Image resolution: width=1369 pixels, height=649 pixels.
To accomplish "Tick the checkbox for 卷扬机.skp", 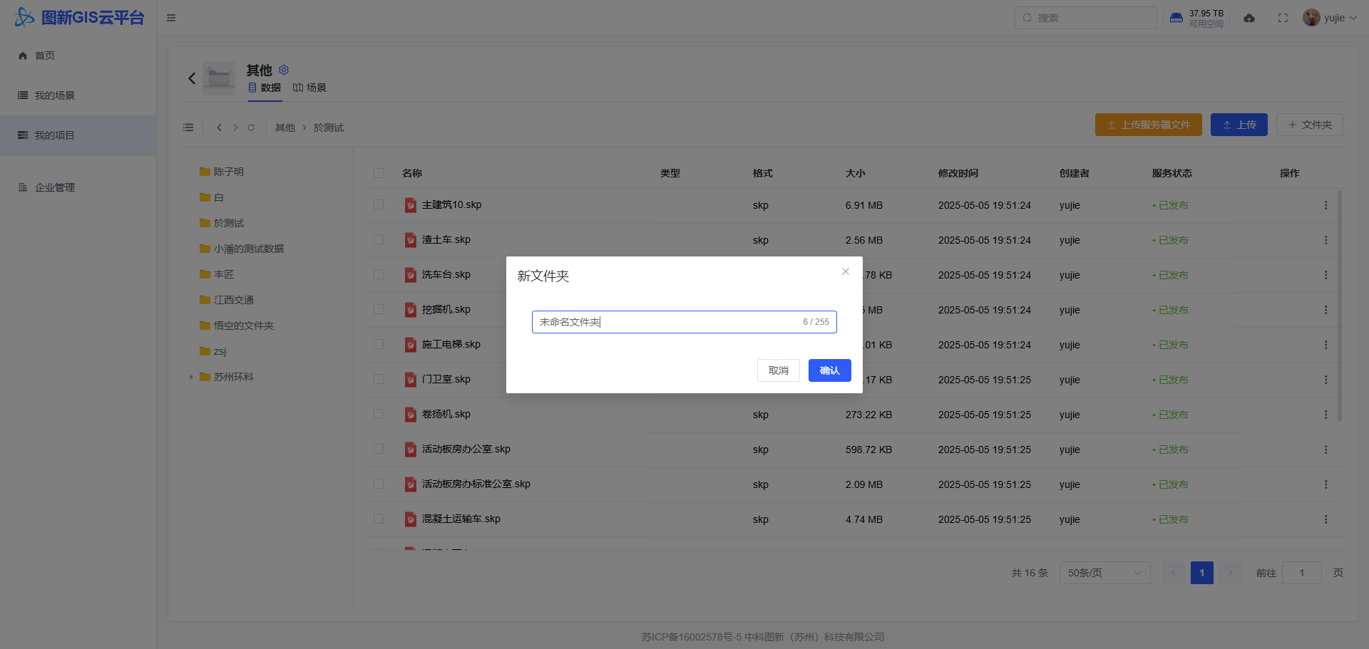I will coord(379,415).
